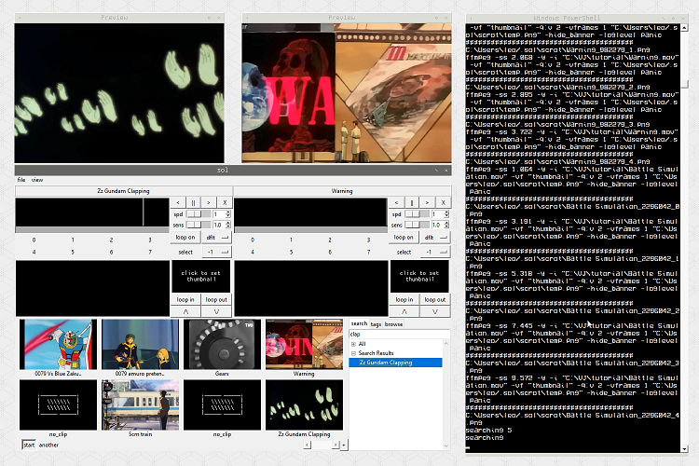Click the down arrow under Warning loop buttons
699x466 pixels.
pyautogui.click(x=434, y=311)
